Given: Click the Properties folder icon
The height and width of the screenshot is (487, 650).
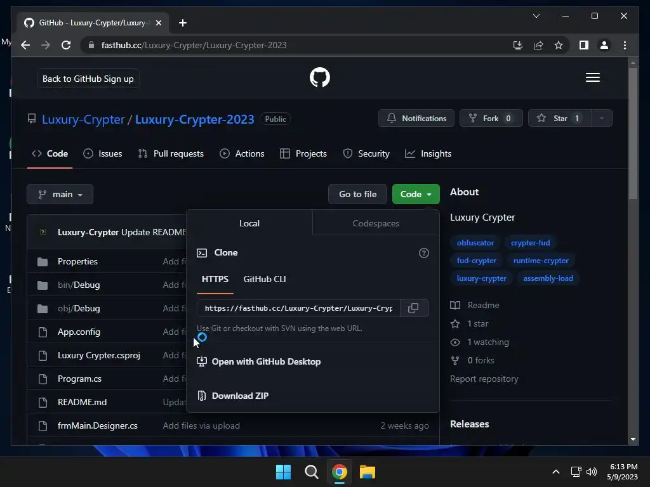Looking at the screenshot, I should point(43,262).
